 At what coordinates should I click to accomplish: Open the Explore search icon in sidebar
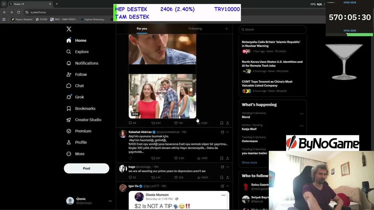click(69, 52)
